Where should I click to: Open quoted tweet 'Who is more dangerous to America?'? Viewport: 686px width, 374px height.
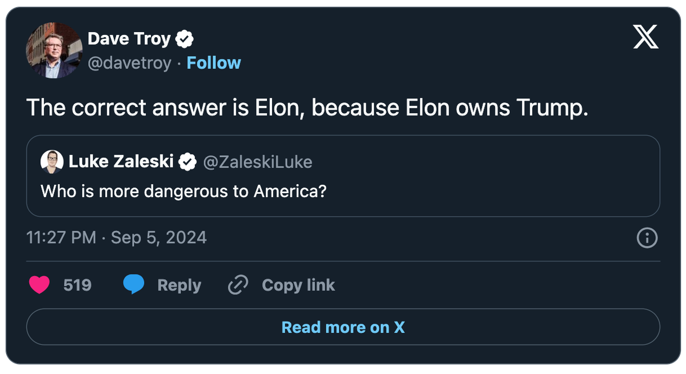pos(343,176)
